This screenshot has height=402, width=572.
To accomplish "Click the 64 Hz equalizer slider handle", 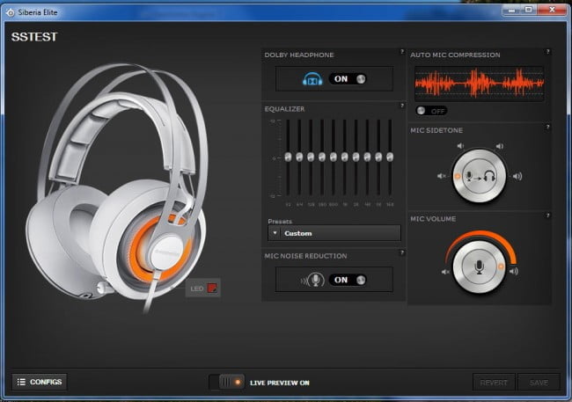I will point(299,157).
